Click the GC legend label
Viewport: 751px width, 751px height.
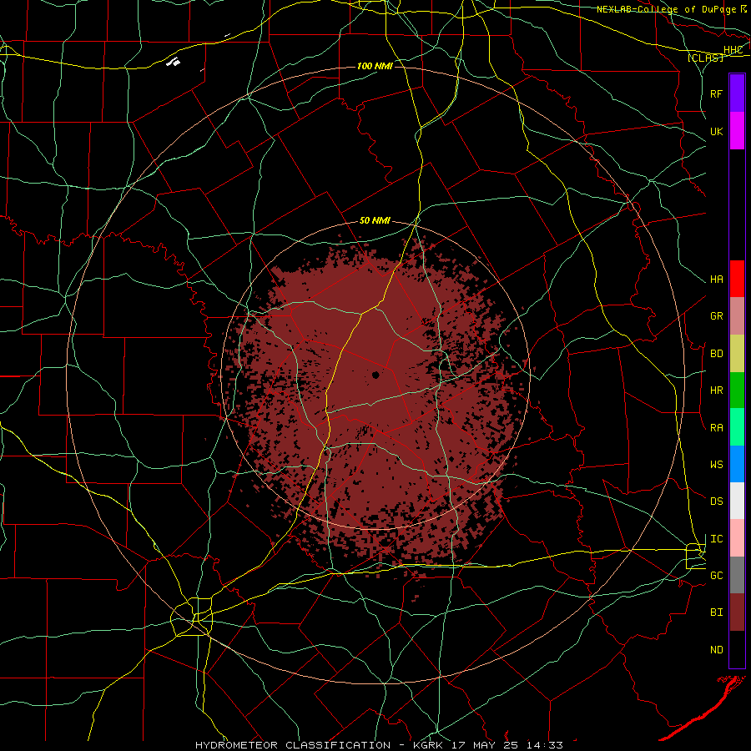pyautogui.click(x=717, y=575)
